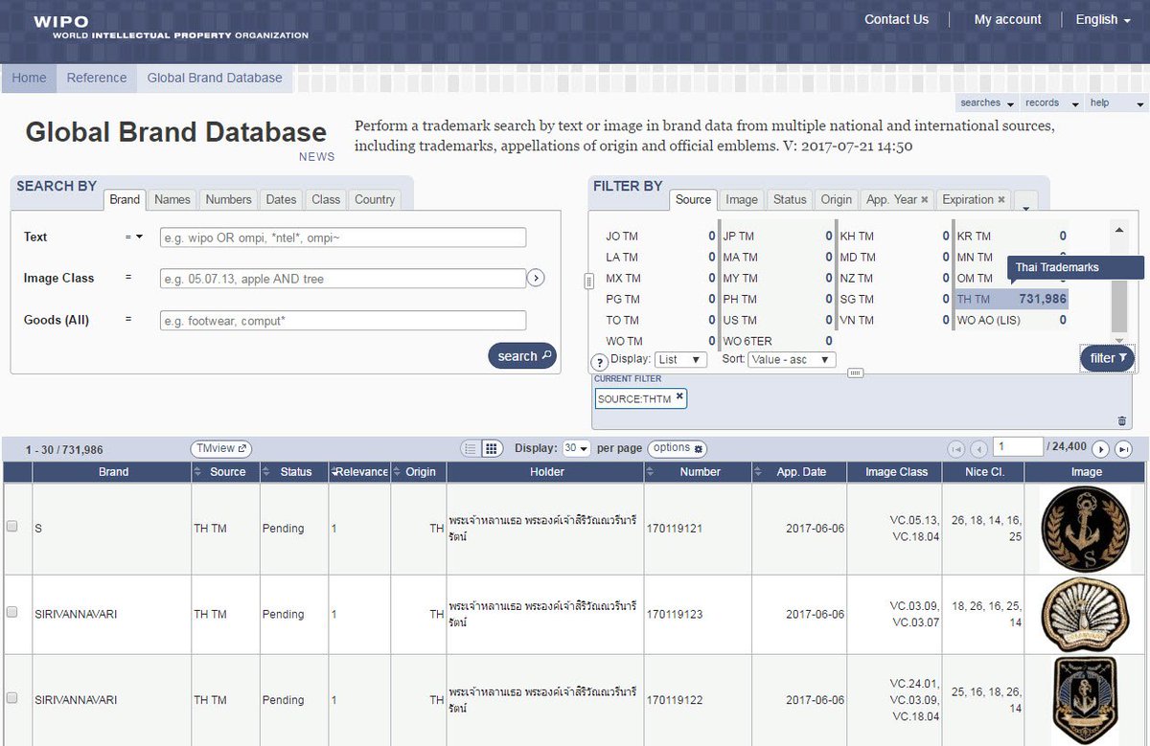Screen dimensions: 1150x746
Task: Click the page number input box
Action: [x=1018, y=446]
